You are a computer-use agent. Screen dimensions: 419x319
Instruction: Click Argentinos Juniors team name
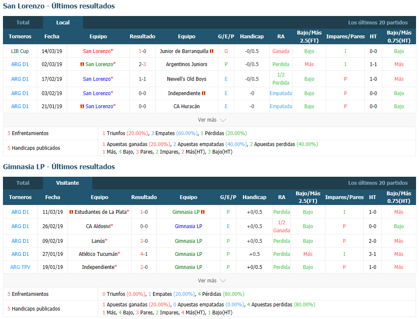point(186,64)
